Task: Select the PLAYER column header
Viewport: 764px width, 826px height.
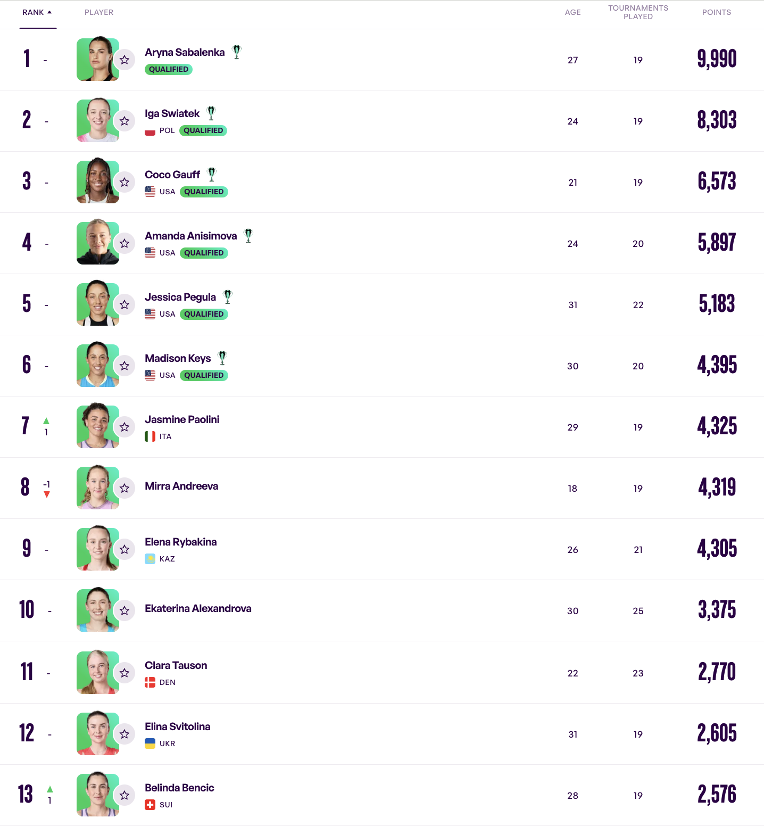Action: 99,12
